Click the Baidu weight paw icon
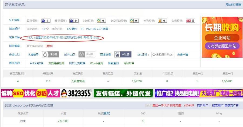The width and height of the screenshot is (243, 127). tap(43, 21)
